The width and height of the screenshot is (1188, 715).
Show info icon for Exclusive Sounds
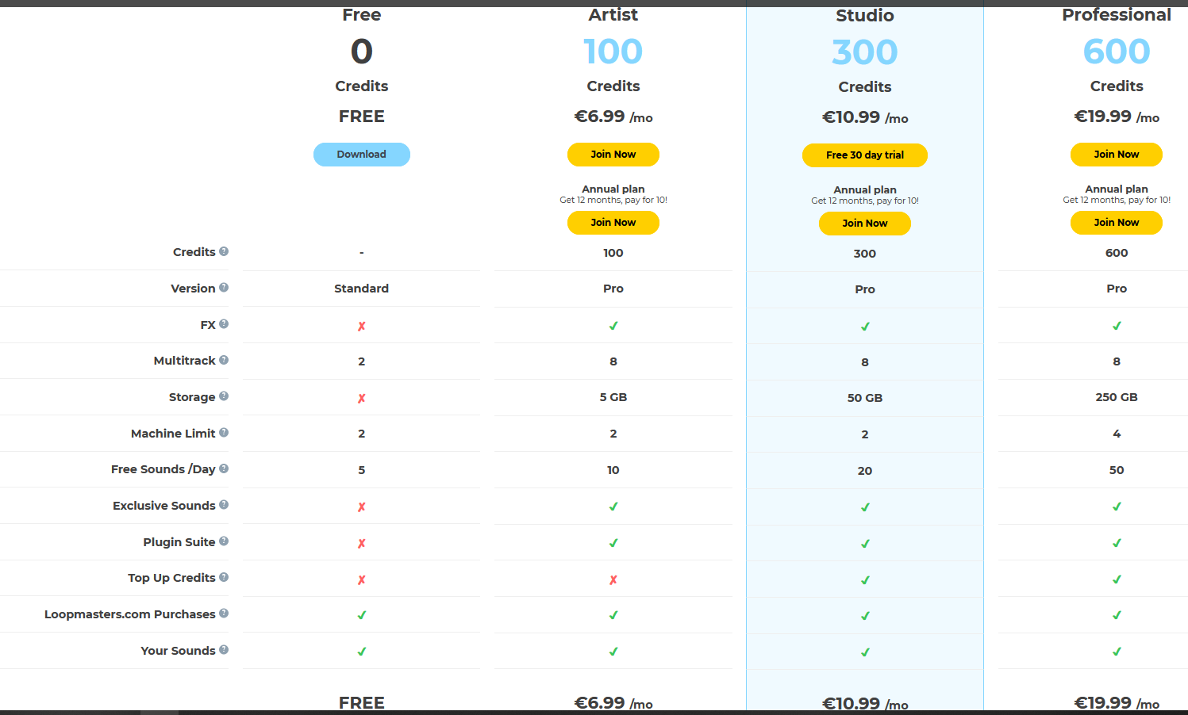[224, 505]
